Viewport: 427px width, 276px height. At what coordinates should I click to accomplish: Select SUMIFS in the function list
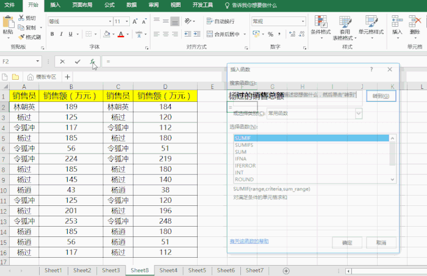tap(245, 145)
